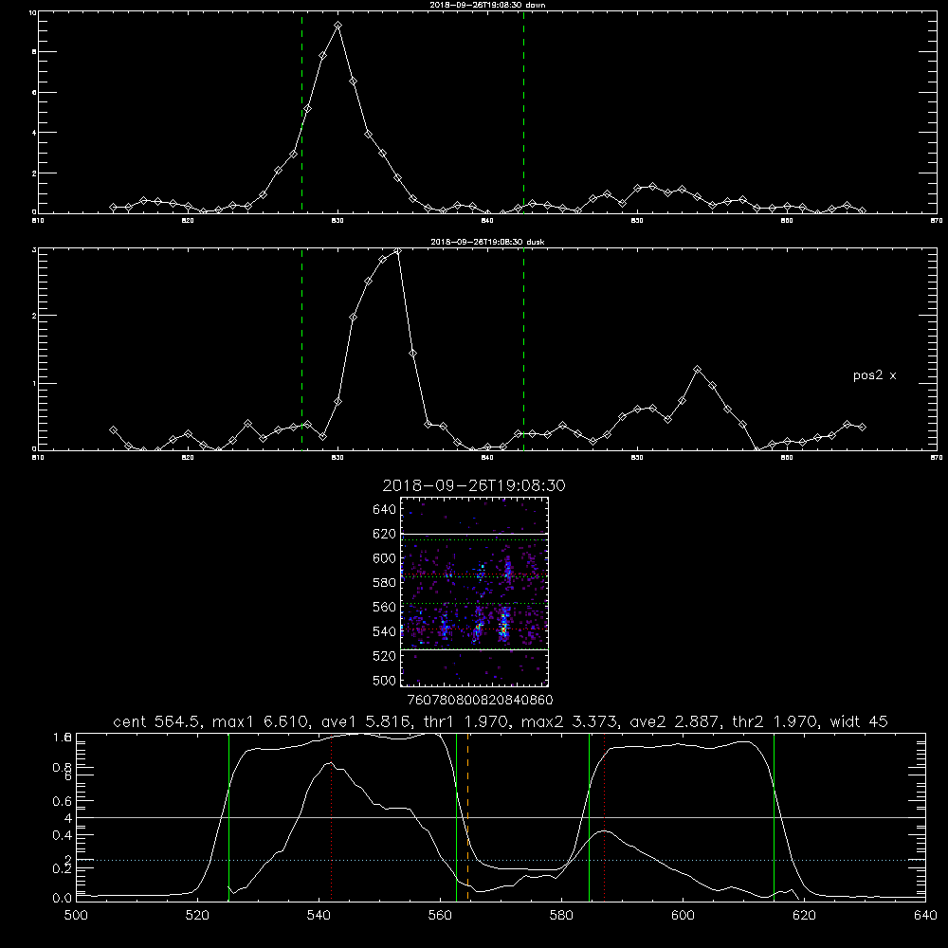Select the highest peak marker in dawn plot
The image size is (948, 948).
338,26
